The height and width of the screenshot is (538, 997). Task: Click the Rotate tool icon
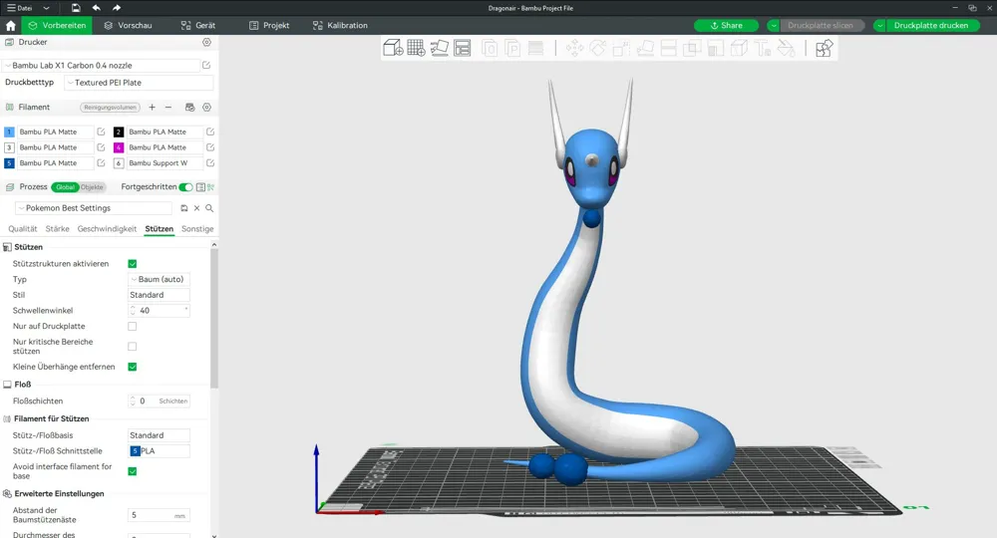(x=597, y=48)
